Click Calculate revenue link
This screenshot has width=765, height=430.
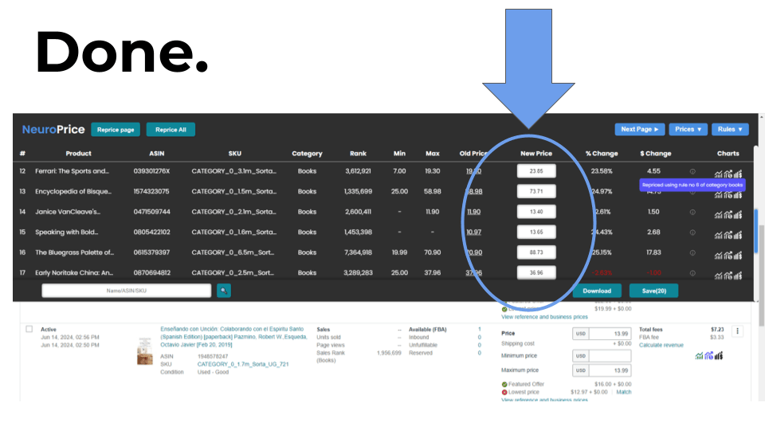click(661, 345)
